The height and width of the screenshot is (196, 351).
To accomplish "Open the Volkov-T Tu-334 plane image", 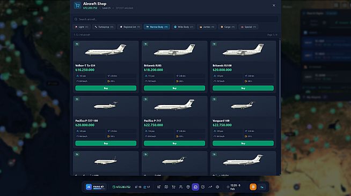I will [x=106, y=50].
